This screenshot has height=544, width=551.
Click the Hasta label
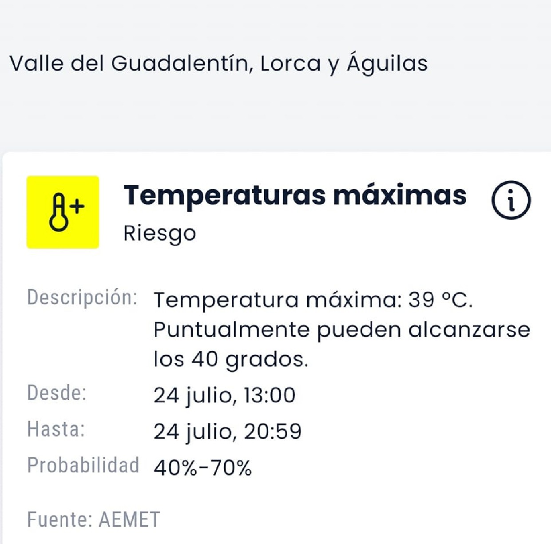pyautogui.click(x=56, y=429)
